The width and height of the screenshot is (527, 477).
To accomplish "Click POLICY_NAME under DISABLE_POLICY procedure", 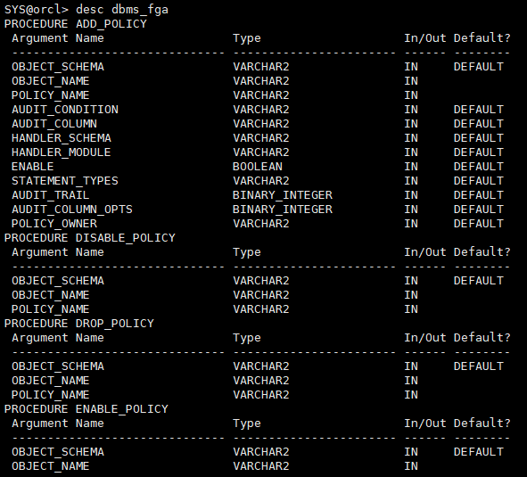I will coord(51,309).
